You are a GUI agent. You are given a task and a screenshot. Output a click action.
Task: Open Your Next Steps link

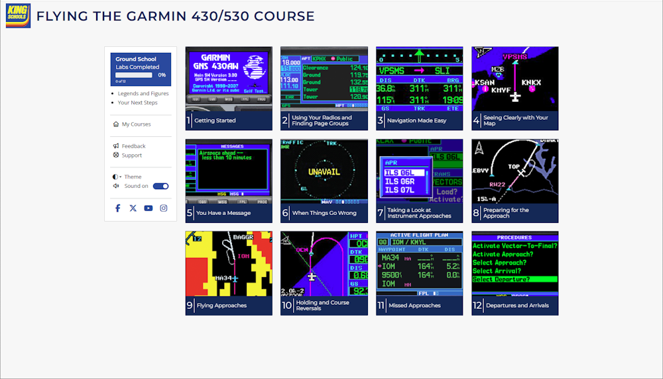pos(138,103)
